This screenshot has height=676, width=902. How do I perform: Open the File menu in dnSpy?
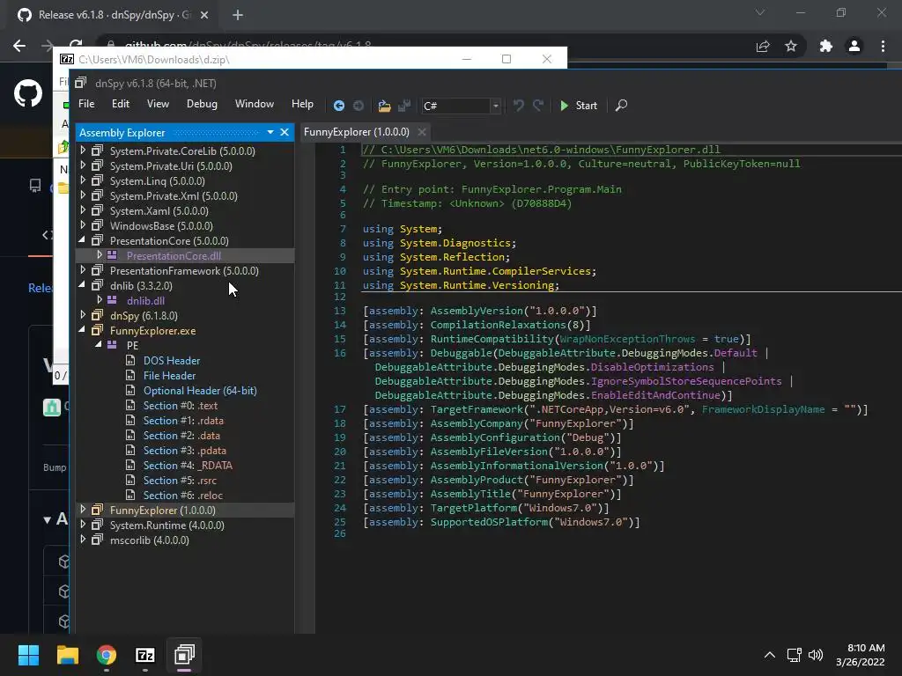click(86, 104)
